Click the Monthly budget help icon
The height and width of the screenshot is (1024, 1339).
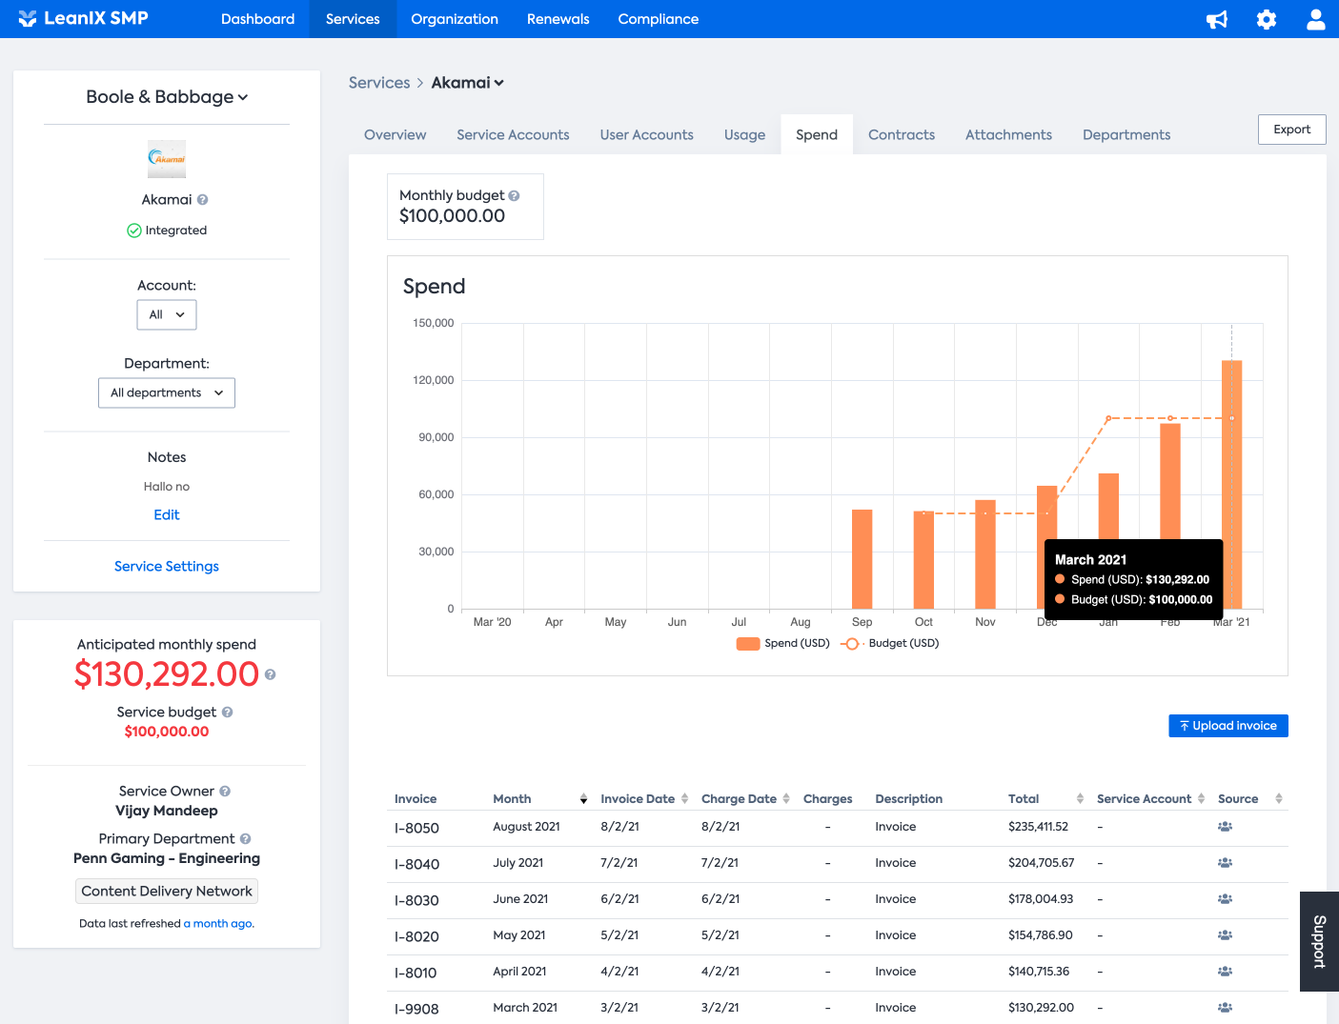[514, 195]
